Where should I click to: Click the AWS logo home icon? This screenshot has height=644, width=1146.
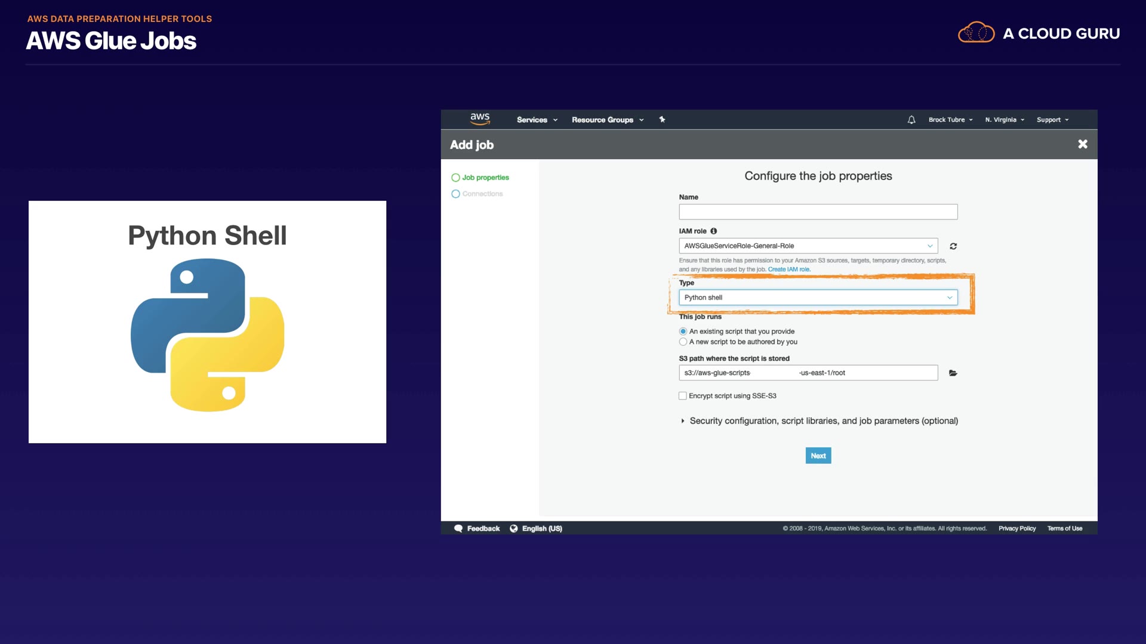click(480, 119)
